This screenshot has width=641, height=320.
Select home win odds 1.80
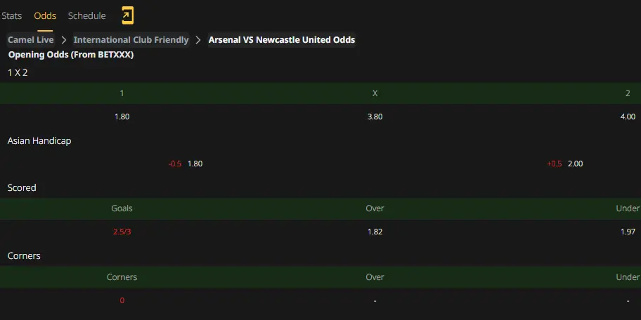click(x=122, y=116)
